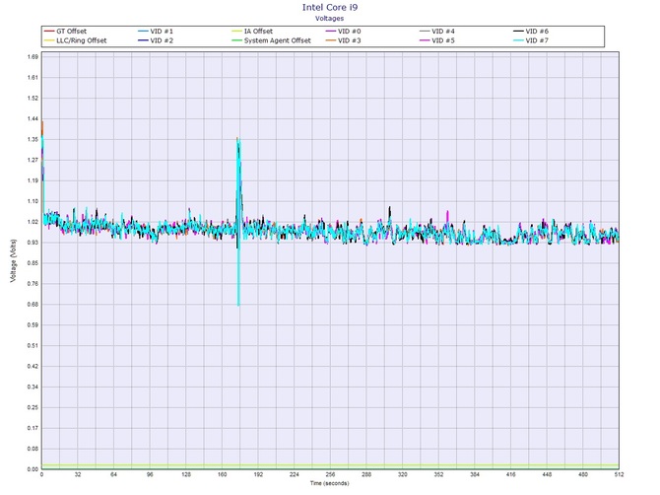Click the 384 tick on time axis
660x495 pixels.
click(475, 474)
